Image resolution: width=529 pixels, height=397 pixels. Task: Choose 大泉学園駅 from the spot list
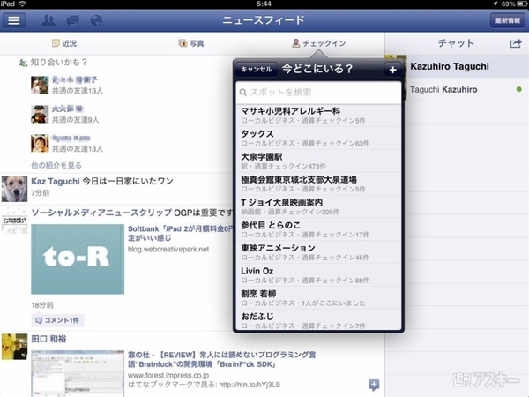pyautogui.click(x=318, y=161)
